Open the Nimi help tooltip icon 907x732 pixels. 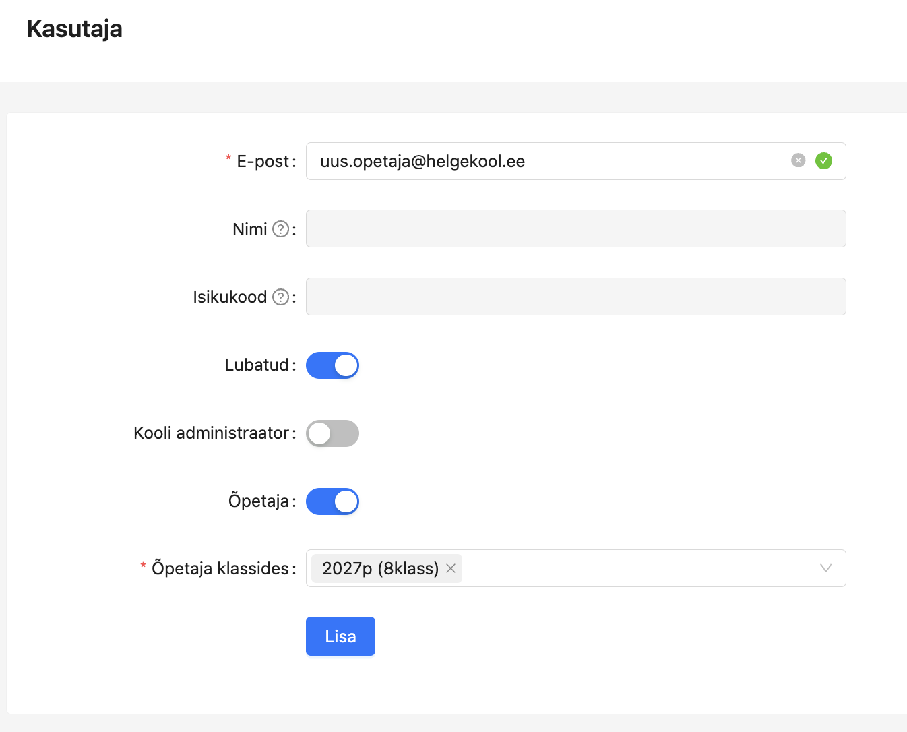tap(280, 229)
